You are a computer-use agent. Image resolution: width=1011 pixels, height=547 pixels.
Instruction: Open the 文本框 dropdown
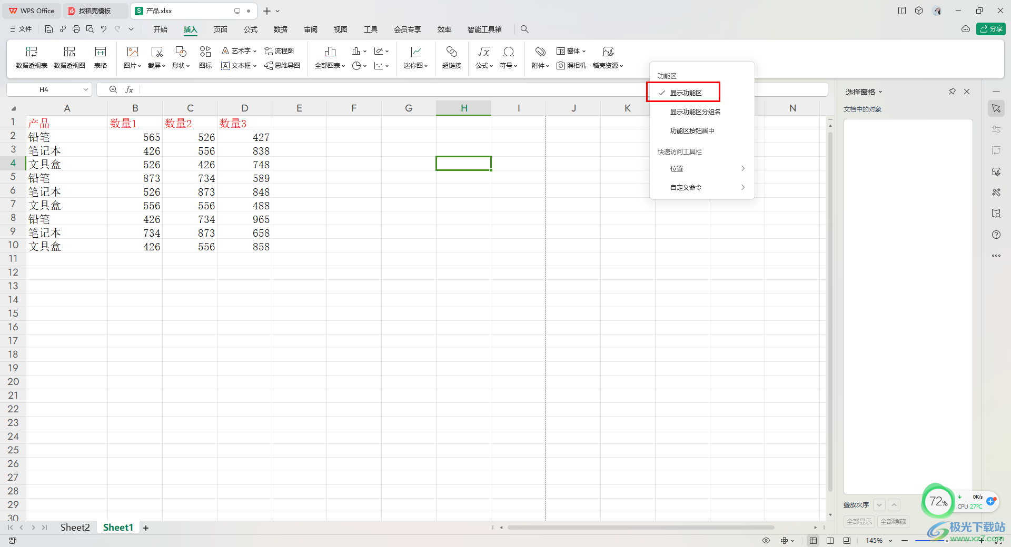coord(239,66)
